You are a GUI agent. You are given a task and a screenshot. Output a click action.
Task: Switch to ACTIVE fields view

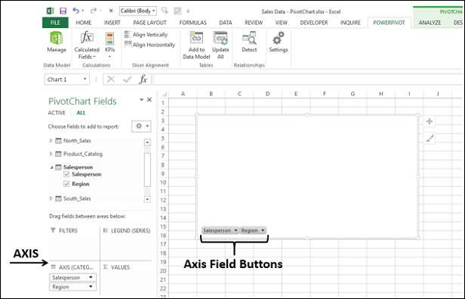(x=57, y=112)
